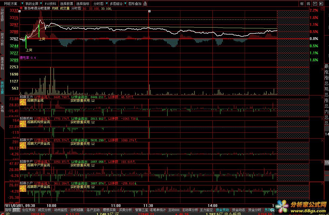Close the 超赢大户 indicator panel
This screenshot has width=329, height=215.
(323, 140)
